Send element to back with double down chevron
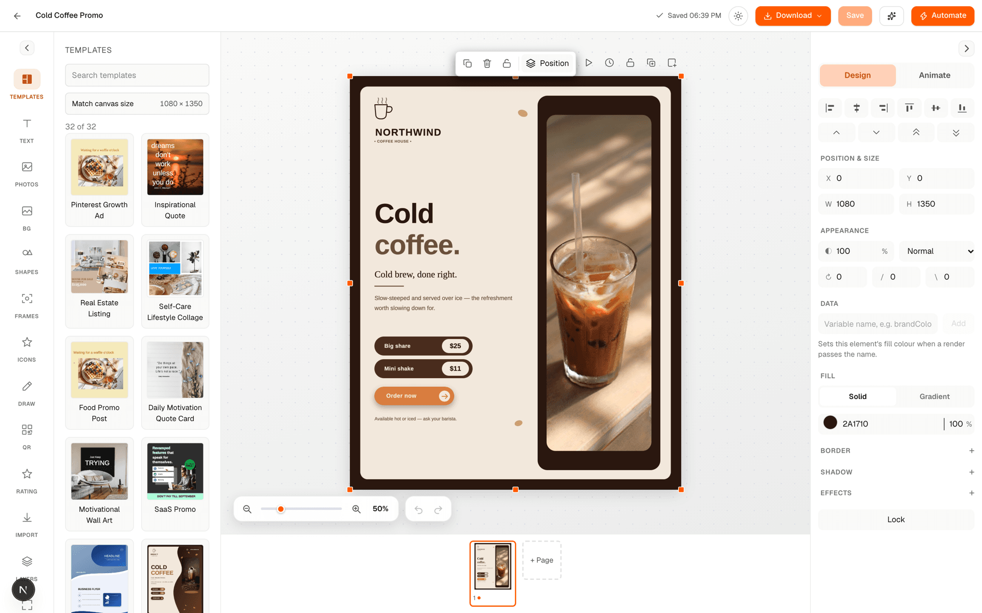Screen dimensions: 982x613 (x=956, y=132)
